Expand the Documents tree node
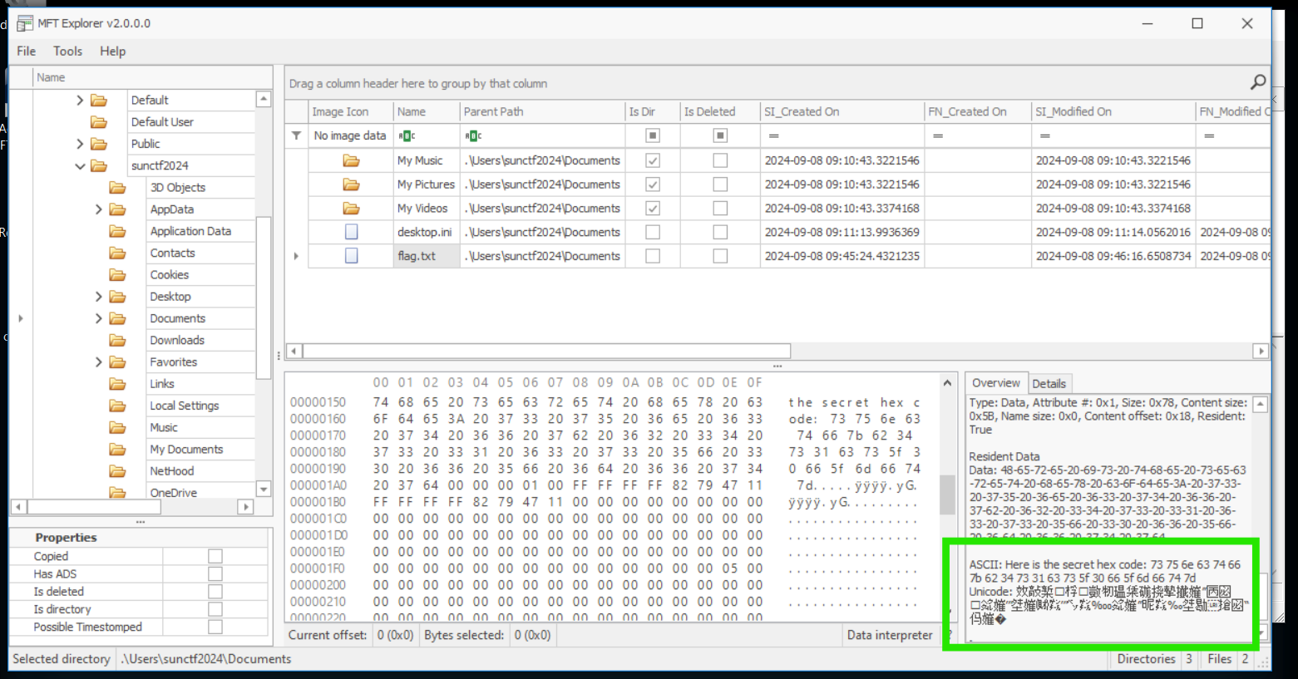 99,318
